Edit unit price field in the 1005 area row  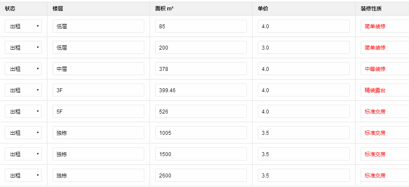coord(303,133)
